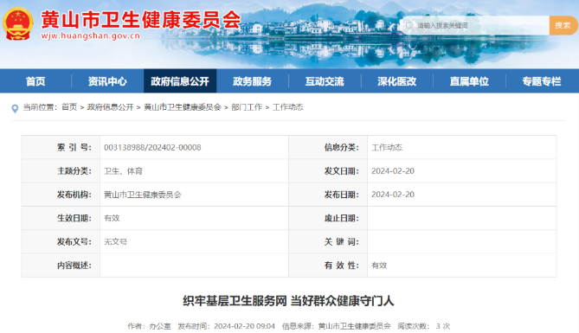Screen dimensions: 579x333
Task: Click the 索引号 label cell
Action: tap(61, 147)
